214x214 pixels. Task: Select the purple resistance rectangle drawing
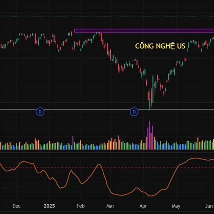[144, 31]
